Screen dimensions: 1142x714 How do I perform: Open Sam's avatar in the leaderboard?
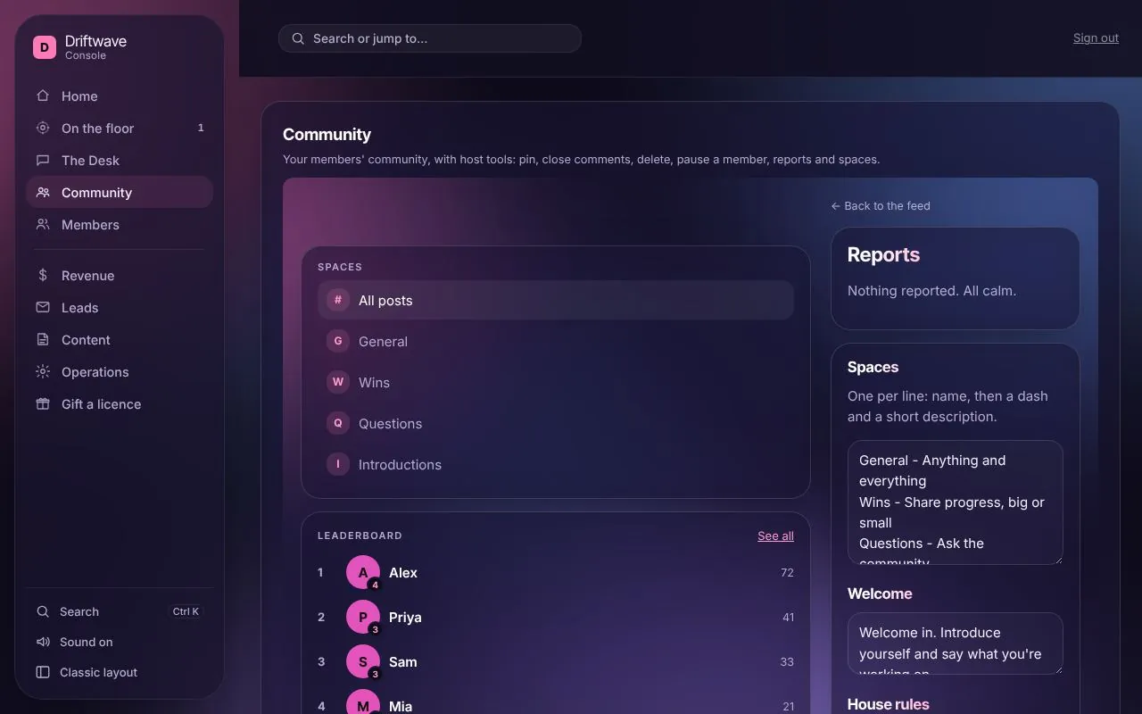363,661
